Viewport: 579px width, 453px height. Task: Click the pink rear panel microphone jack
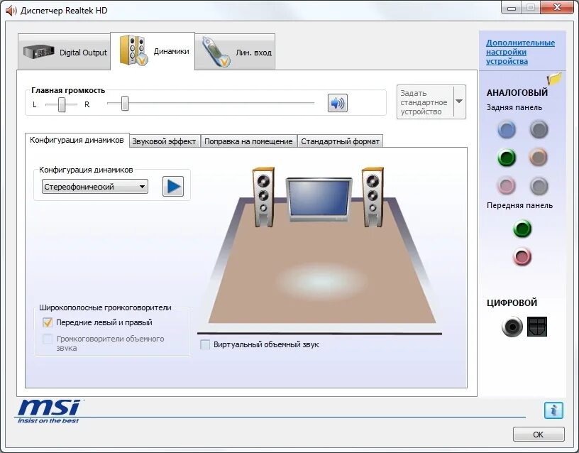coord(506,186)
